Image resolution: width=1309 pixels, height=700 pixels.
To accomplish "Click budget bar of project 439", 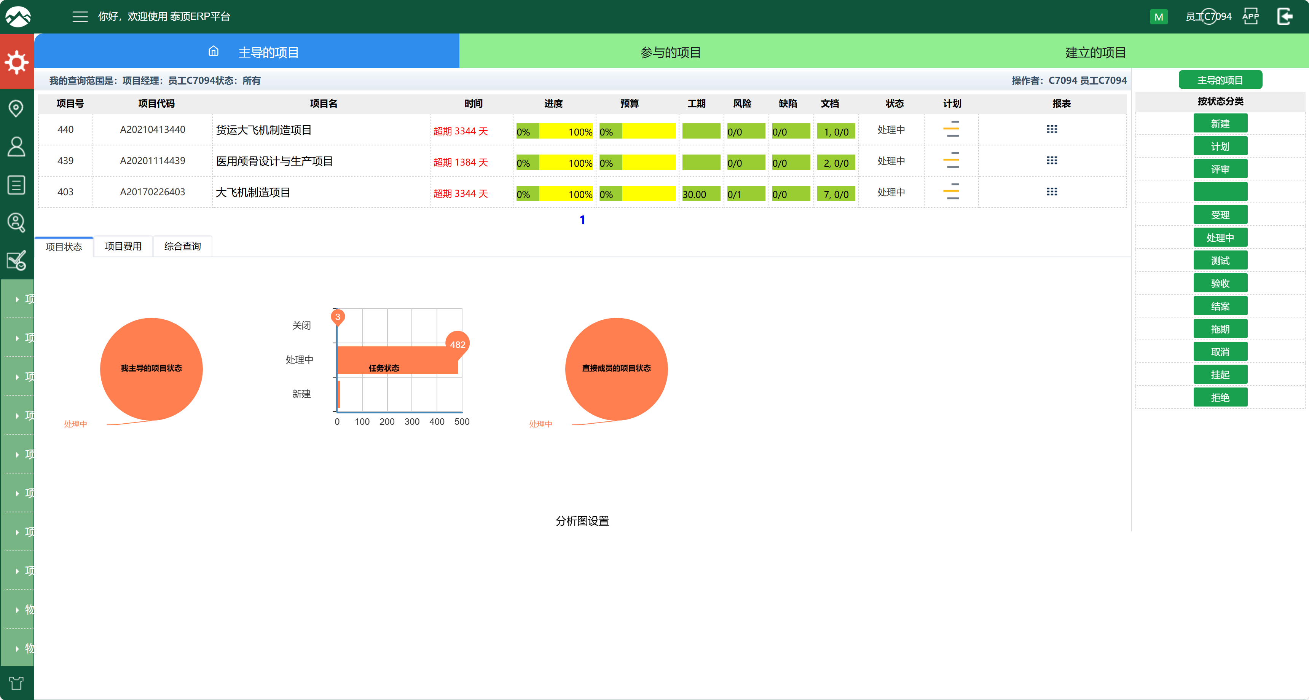I will pyautogui.click(x=637, y=163).
